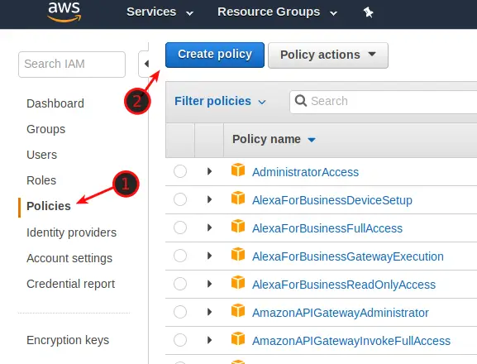Select Policies in the IAM sidebar
This screenshot has width=477, height=364.
click(49, 206)
